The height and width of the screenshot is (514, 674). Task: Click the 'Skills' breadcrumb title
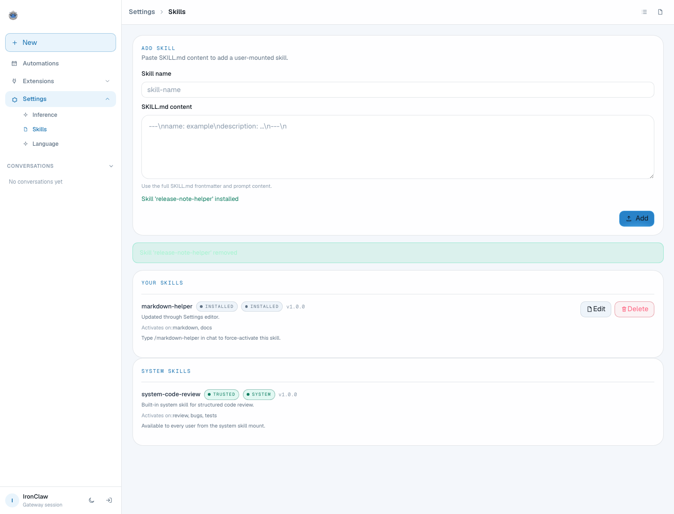(177, 12)
